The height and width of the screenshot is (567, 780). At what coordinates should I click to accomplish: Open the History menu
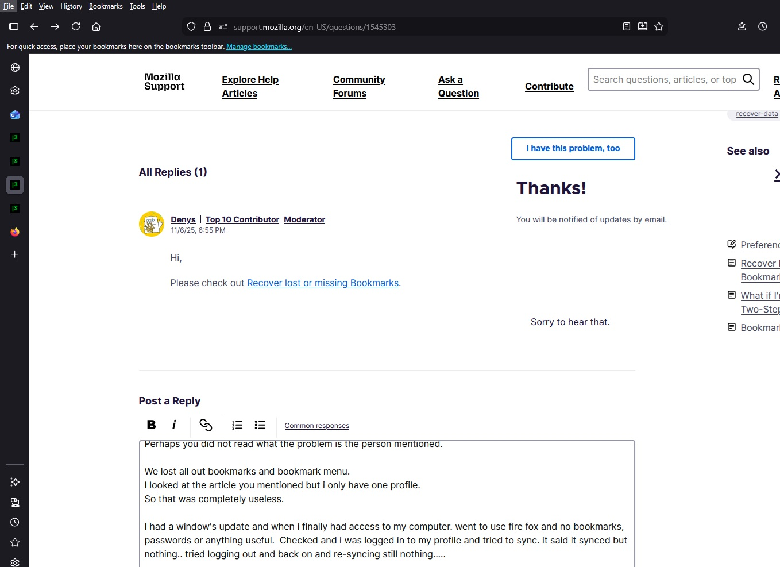tap(71, 6)
